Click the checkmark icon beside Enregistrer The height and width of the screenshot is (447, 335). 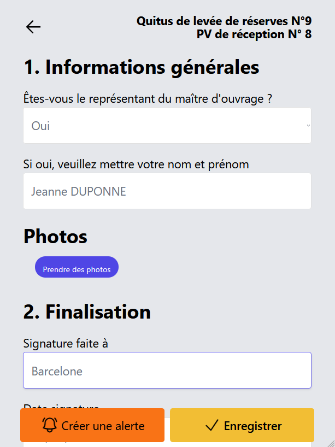pyautogui.click(x=212, y=425)
